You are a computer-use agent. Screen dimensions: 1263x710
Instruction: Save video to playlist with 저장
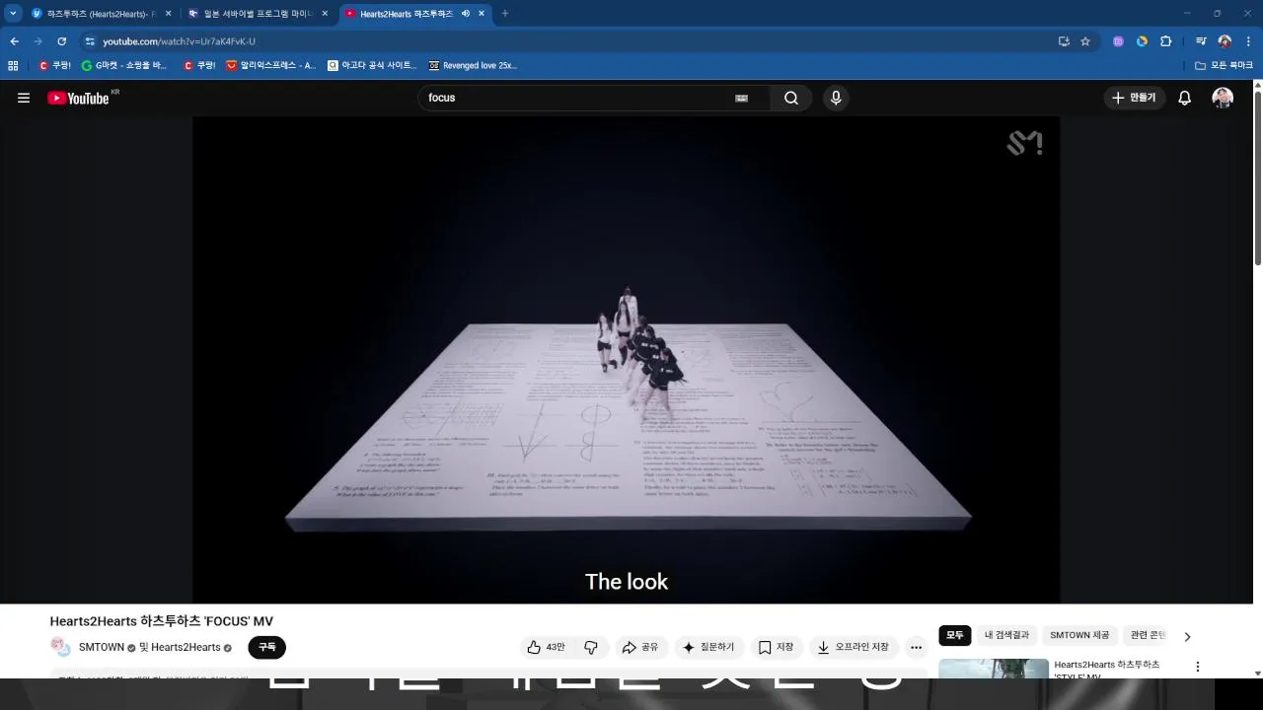776,647
